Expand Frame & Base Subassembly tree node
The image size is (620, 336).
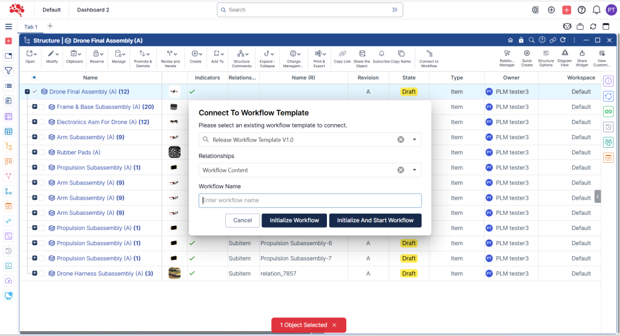pyautogui.click(x=35, y=107)
